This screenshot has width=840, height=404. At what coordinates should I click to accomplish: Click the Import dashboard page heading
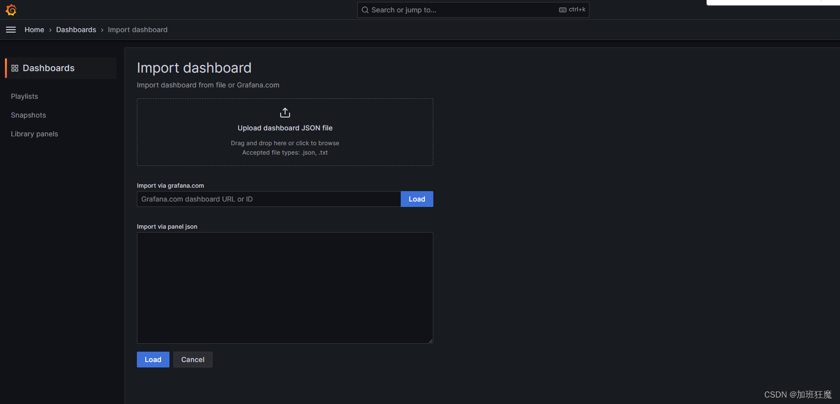(194, 68)
